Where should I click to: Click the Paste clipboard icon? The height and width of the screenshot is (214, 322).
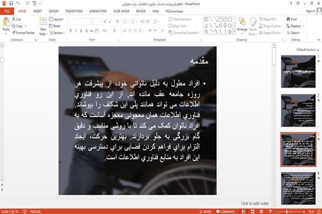point(6,22)
